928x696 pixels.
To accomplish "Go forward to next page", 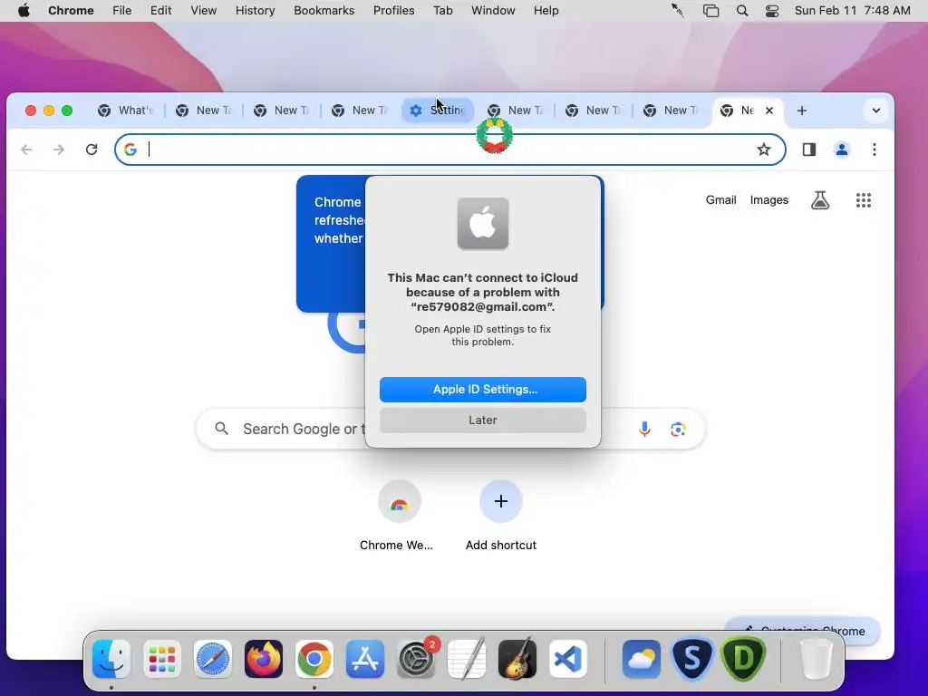I will [59, 150].
